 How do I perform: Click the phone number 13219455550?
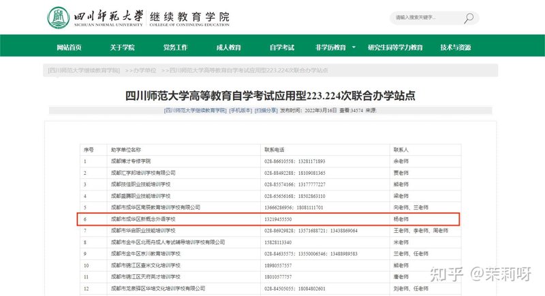pyautogui.click(x=278, y=219)
